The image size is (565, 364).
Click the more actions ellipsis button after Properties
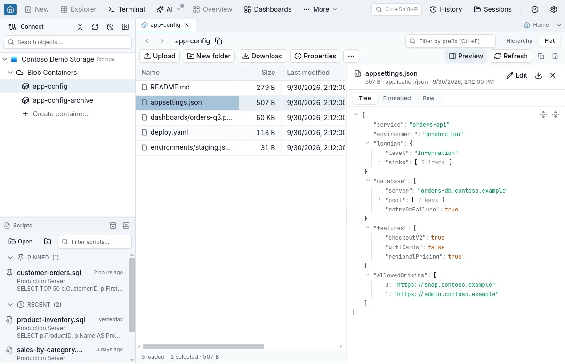tap(351, 56)
